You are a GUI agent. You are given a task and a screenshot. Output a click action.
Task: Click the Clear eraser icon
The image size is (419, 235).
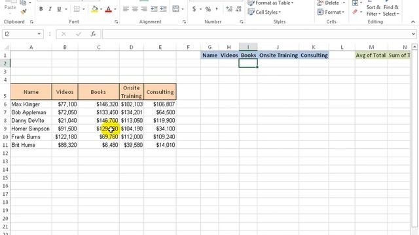[x=355, y=12]
